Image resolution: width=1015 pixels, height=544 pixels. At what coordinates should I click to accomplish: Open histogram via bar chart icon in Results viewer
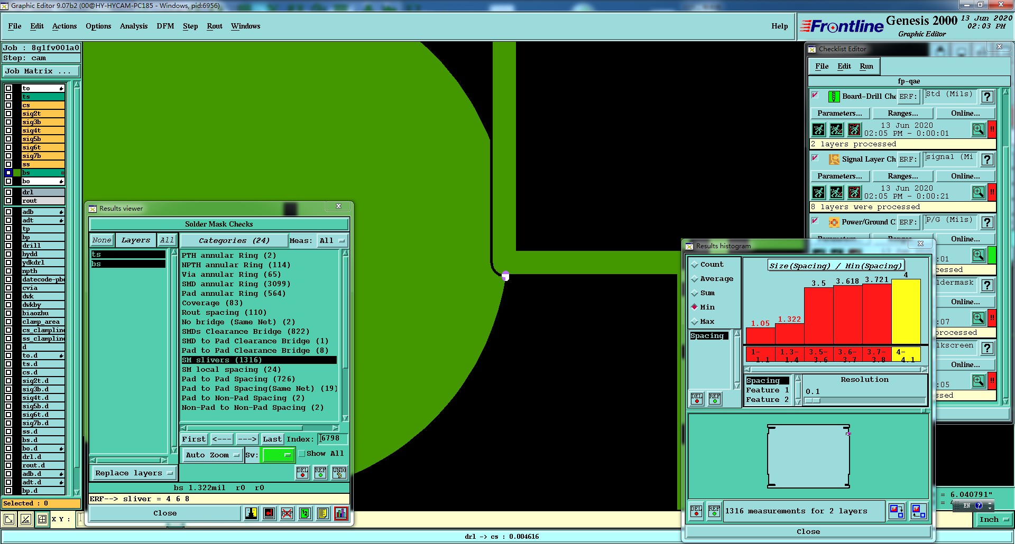tap(341, 513)
